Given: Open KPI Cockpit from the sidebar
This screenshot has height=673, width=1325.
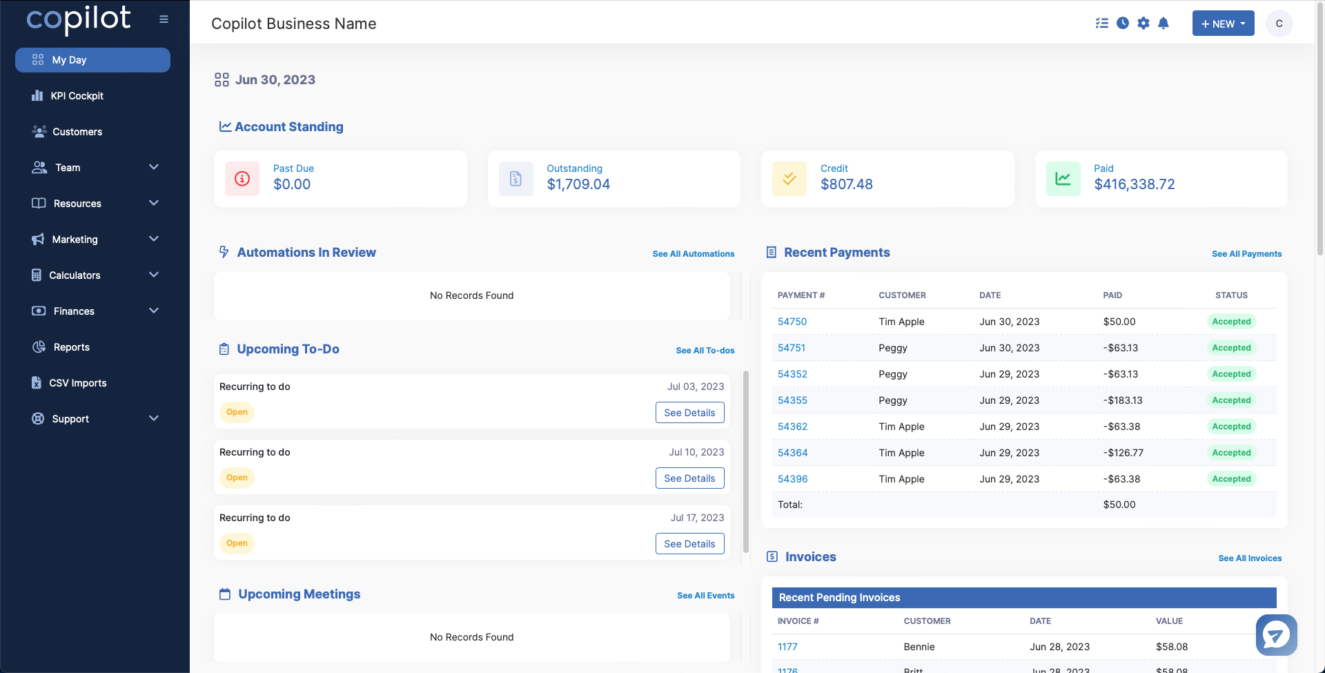Looking at the screenshot, I should pyautogui.click(x=77, y=96).
